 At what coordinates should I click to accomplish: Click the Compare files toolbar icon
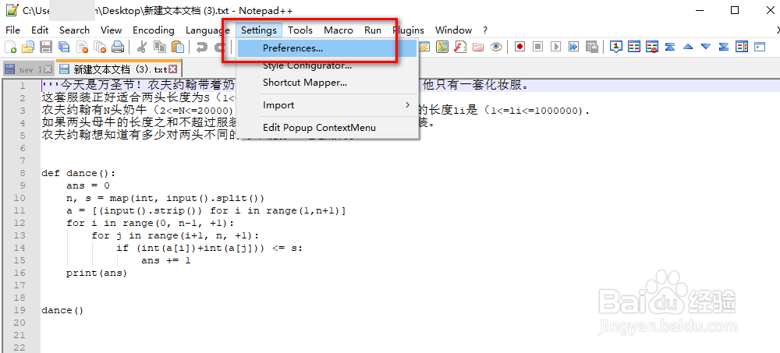(x=634, y=48)
